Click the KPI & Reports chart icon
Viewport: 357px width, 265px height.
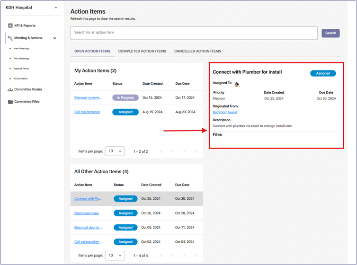click(10, 26)
